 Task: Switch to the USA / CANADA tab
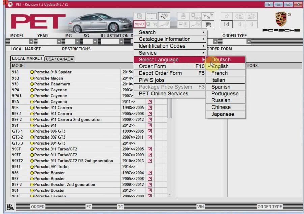[59, 59]
